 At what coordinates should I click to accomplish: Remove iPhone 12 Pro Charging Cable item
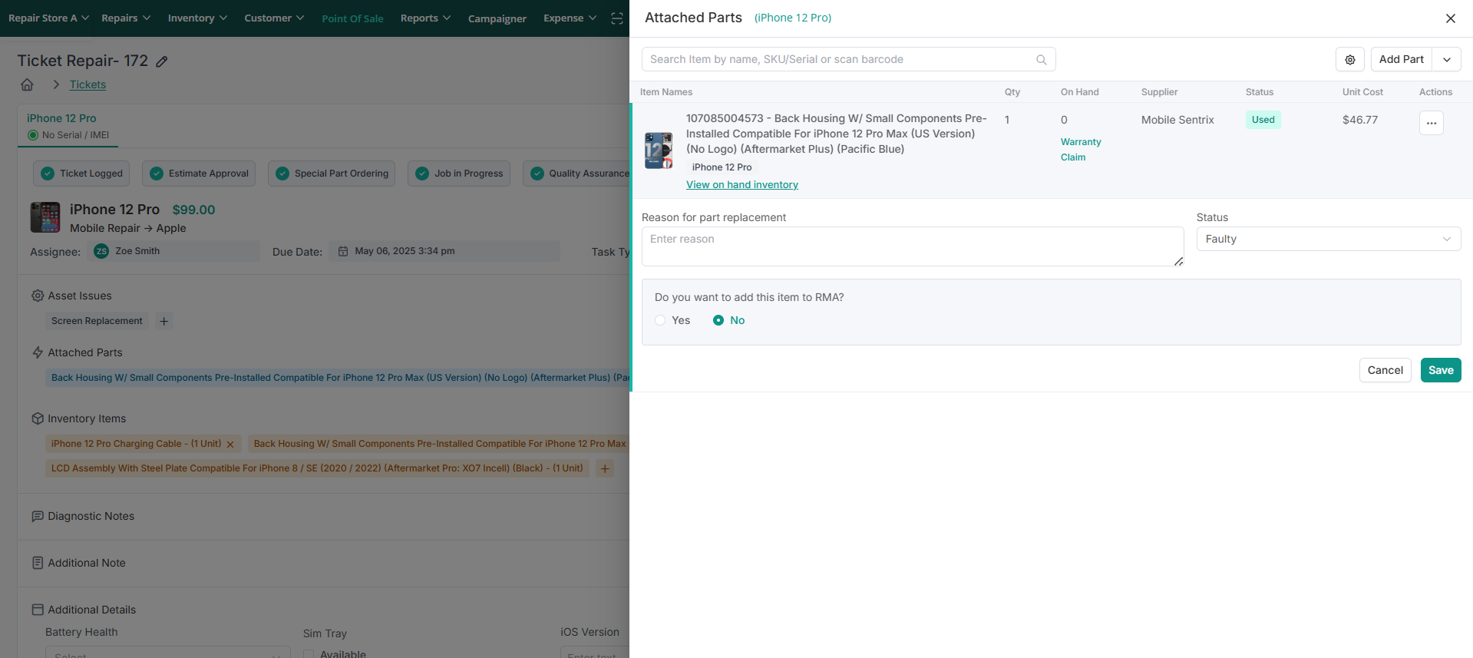pos(230,445)
